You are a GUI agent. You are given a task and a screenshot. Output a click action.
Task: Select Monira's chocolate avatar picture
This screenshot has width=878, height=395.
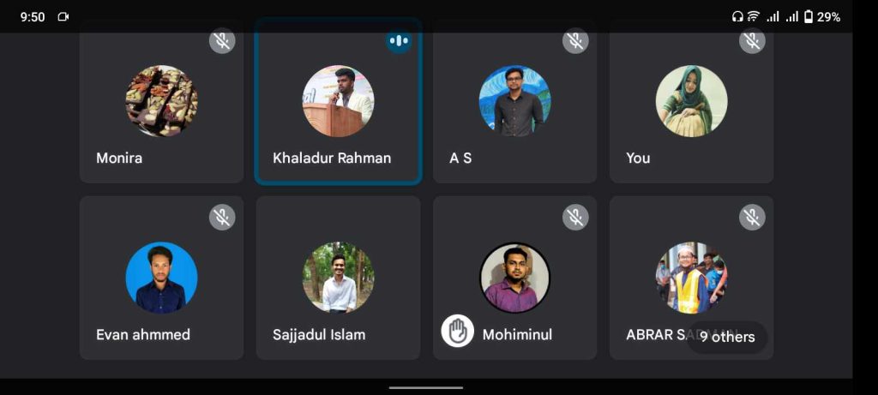click(161, 101)
